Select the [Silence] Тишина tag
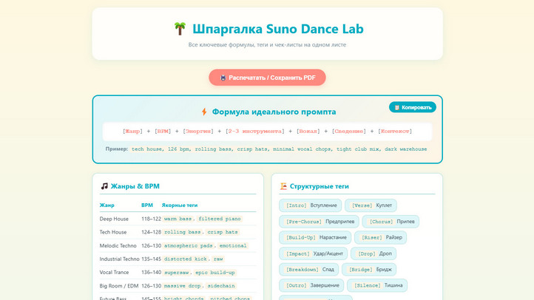 pos(377,285)
